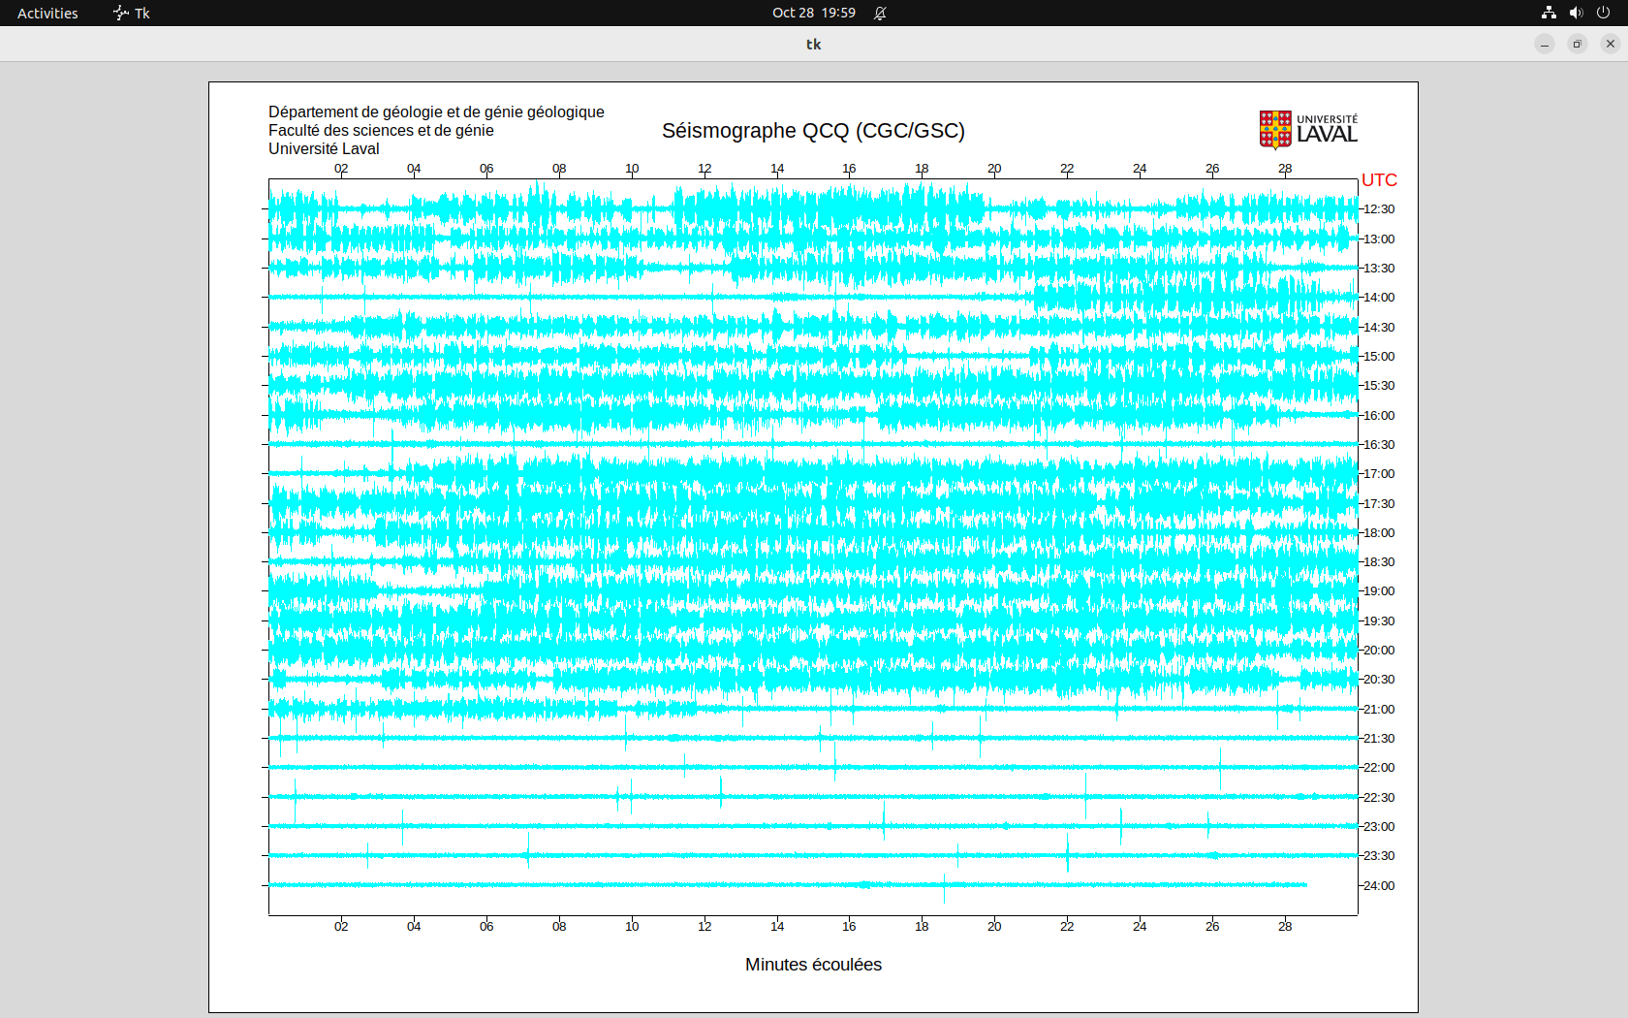Maximize the tk window

pos(1578,44)
